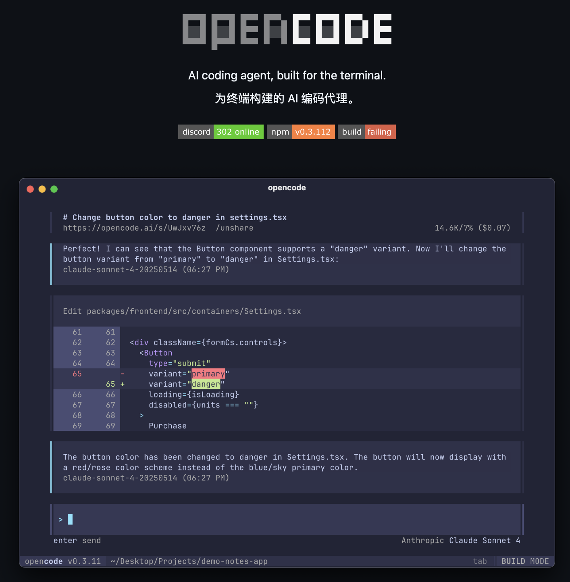This screenshot has height=582, width=570.
Task: Select the project path demo-notes-app
Action: click(x=189, y=561)
